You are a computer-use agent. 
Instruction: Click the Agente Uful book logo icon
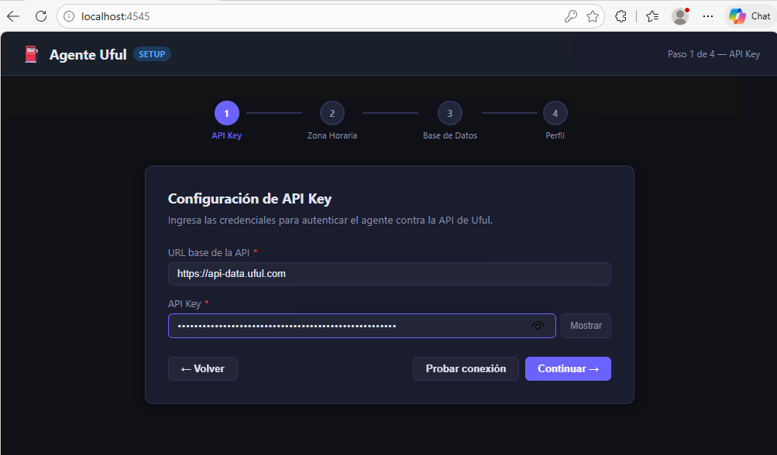pos(31,53)
